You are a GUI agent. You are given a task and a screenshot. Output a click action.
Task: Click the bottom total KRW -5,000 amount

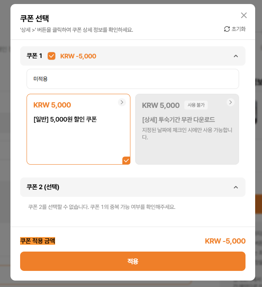pyautogui.click(x=225, y=241)
